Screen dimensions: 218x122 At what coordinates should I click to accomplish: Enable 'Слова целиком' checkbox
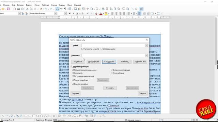coord(102,49)
